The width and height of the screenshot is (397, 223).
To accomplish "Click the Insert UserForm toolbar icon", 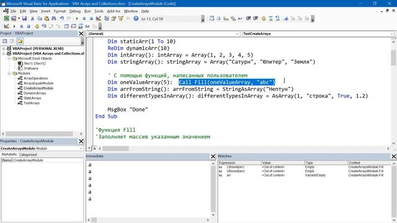I will click(x=14, y=19).
